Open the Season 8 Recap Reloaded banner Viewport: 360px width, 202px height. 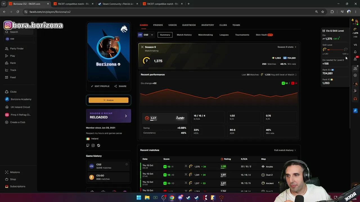point(109,116)
